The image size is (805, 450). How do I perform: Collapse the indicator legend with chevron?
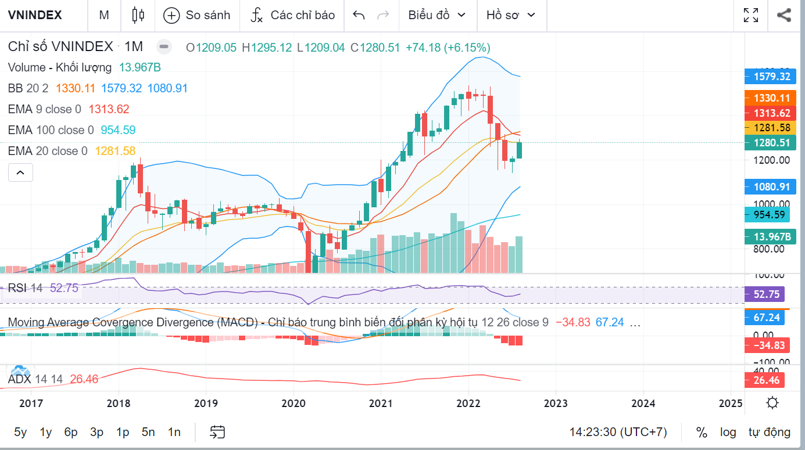20,172
